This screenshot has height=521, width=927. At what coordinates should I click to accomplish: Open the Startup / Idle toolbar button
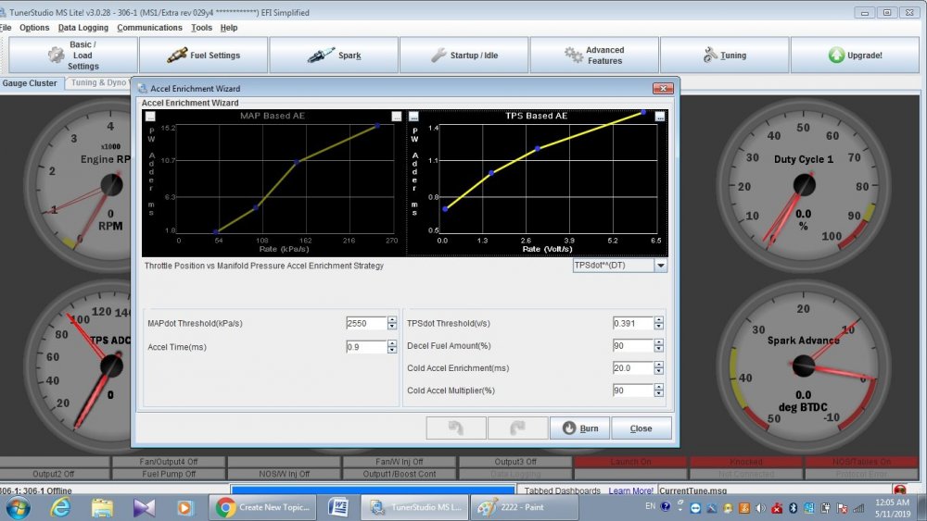point(464,56)
